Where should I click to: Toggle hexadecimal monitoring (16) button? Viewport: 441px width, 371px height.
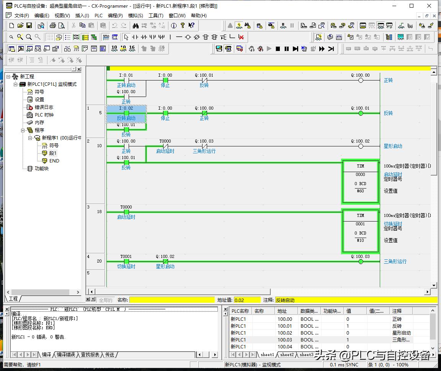(x=132, y=49)
